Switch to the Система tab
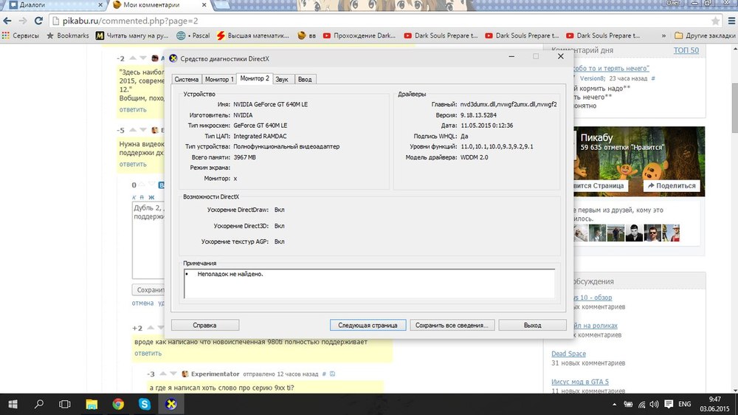This screenshot has width=738, height=415. pyautogui.click(x=187, y=79)
